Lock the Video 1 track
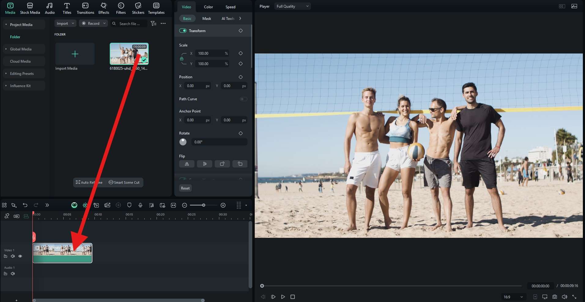This screenshot has width=585, height=302. pyautogui.click(x=6, y=256)
